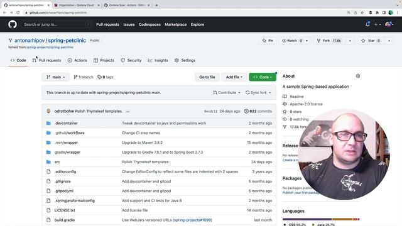402x226 pixels.
Task: Click the Fork button
Action: click(330, 41)
